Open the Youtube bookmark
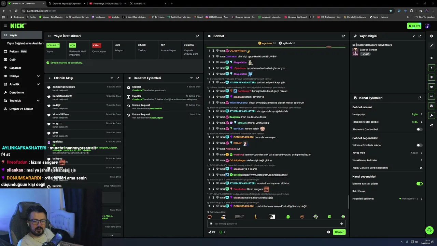Viewport: 437px width, 246px height. coord(114,17)
